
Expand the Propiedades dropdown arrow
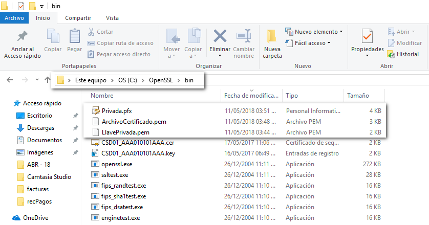tap(367, 56)
